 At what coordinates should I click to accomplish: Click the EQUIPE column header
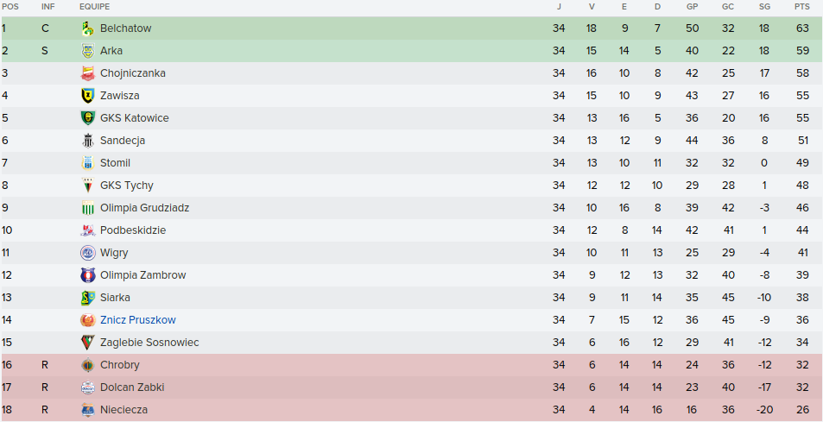click(x=94, y=7)
